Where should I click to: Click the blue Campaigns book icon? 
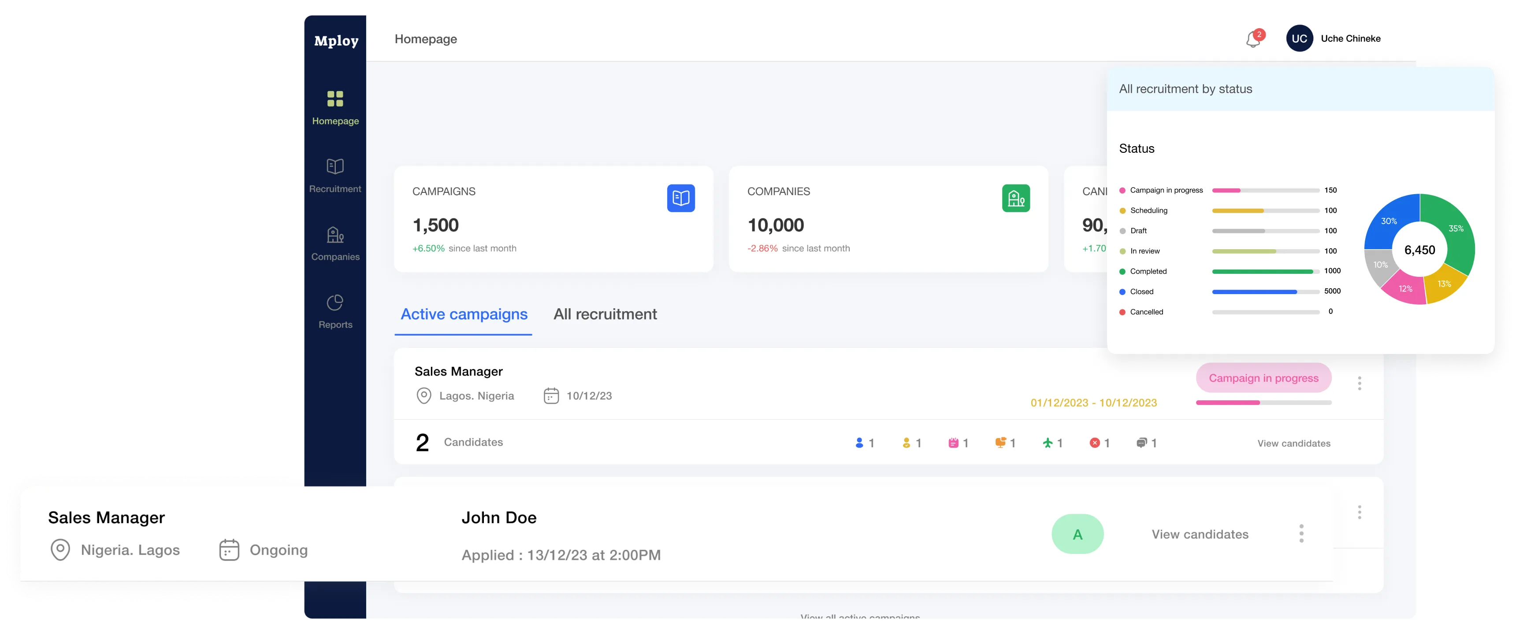point(680,198)
